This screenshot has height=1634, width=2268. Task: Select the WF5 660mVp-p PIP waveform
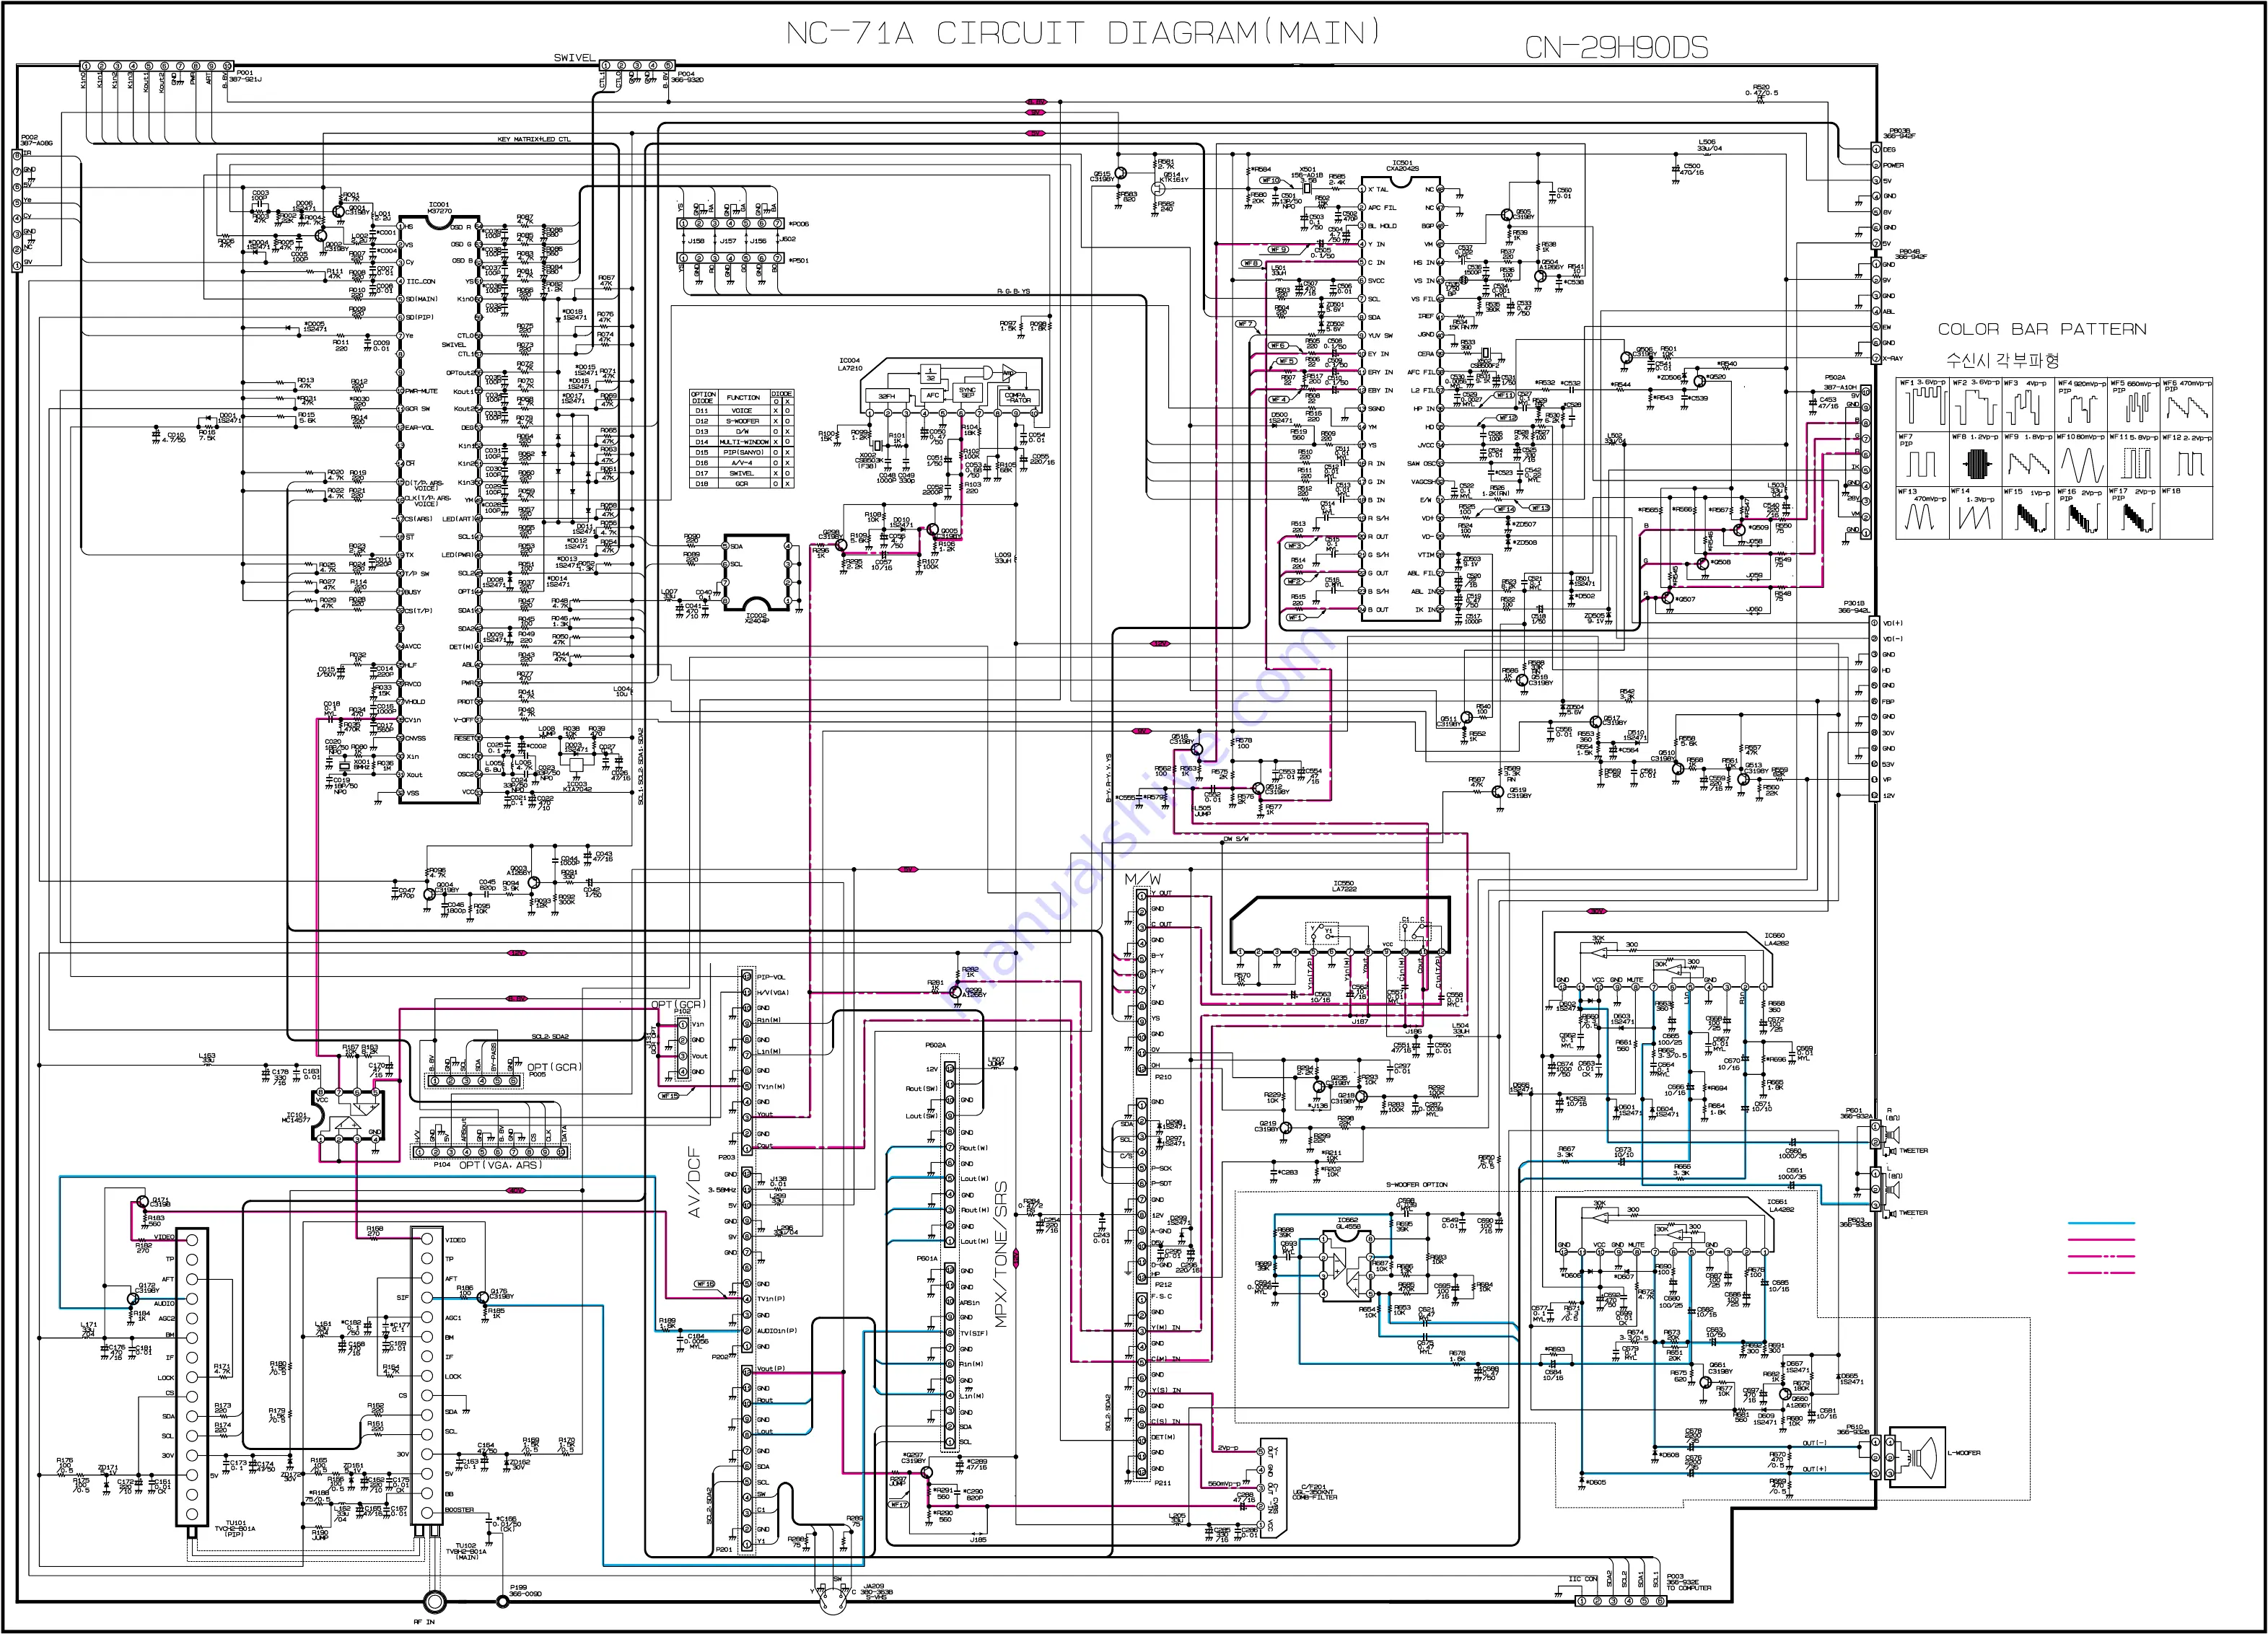point(2134,405)
